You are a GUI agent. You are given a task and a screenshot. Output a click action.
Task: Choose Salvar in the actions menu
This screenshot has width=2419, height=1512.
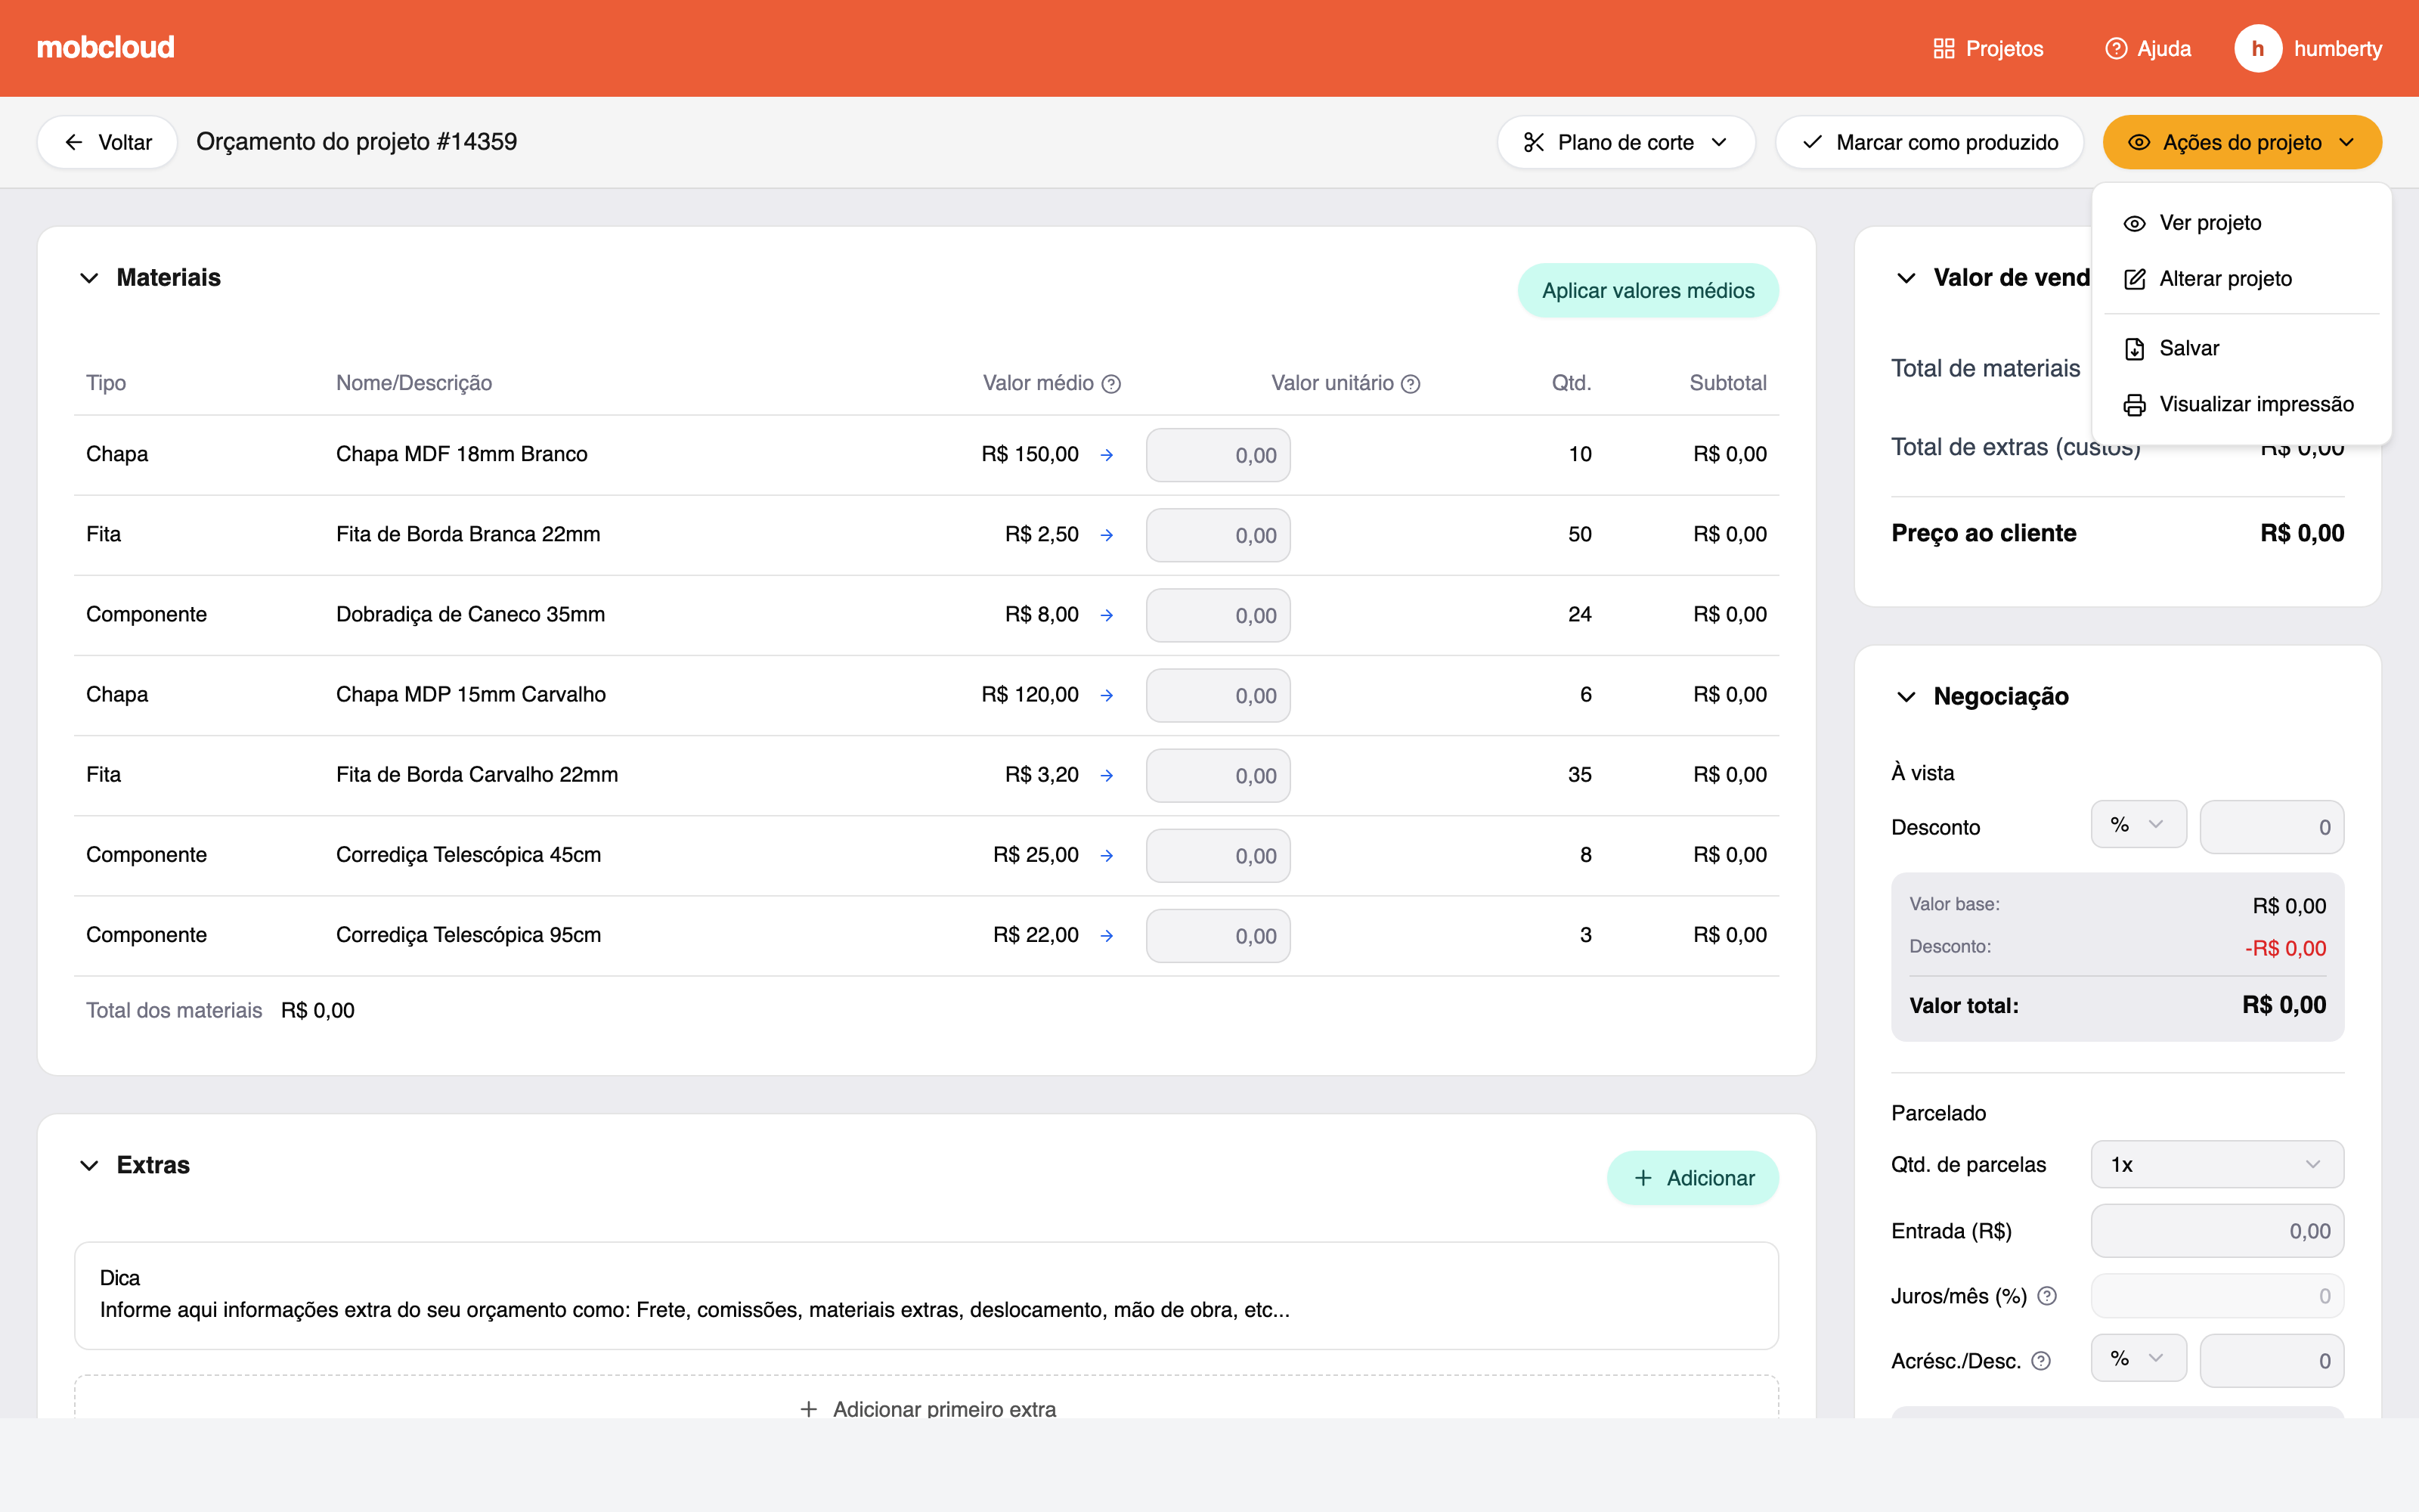tap(2241, 348)
